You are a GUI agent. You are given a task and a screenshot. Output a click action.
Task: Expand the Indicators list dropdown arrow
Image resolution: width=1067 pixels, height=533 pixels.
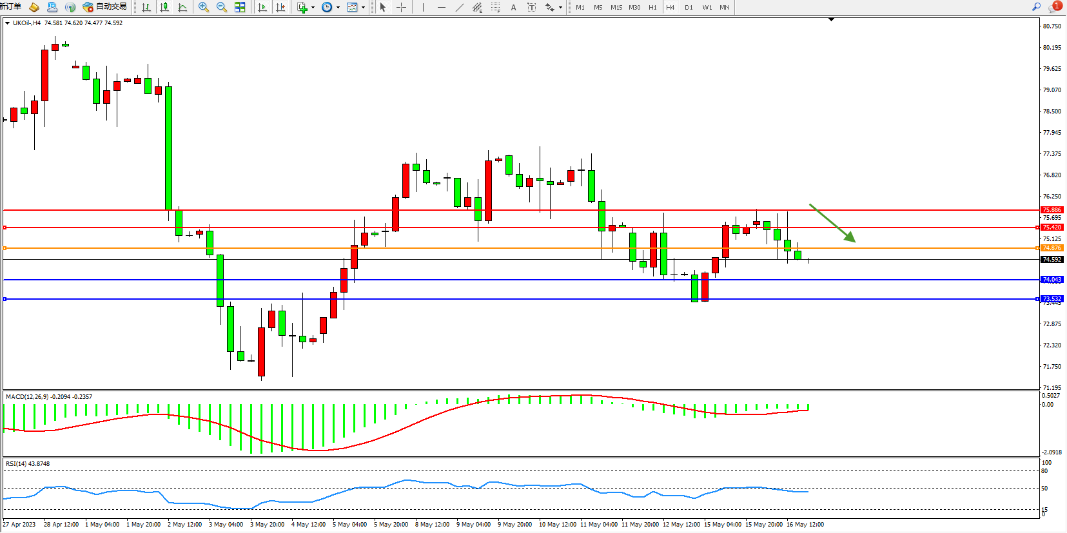coord(313,8)
